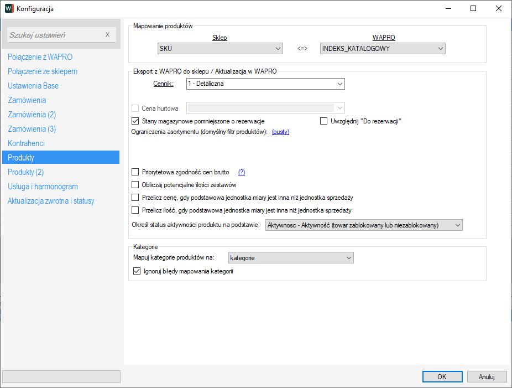Expand the Sklep SKU dropdown

[220, 49]
